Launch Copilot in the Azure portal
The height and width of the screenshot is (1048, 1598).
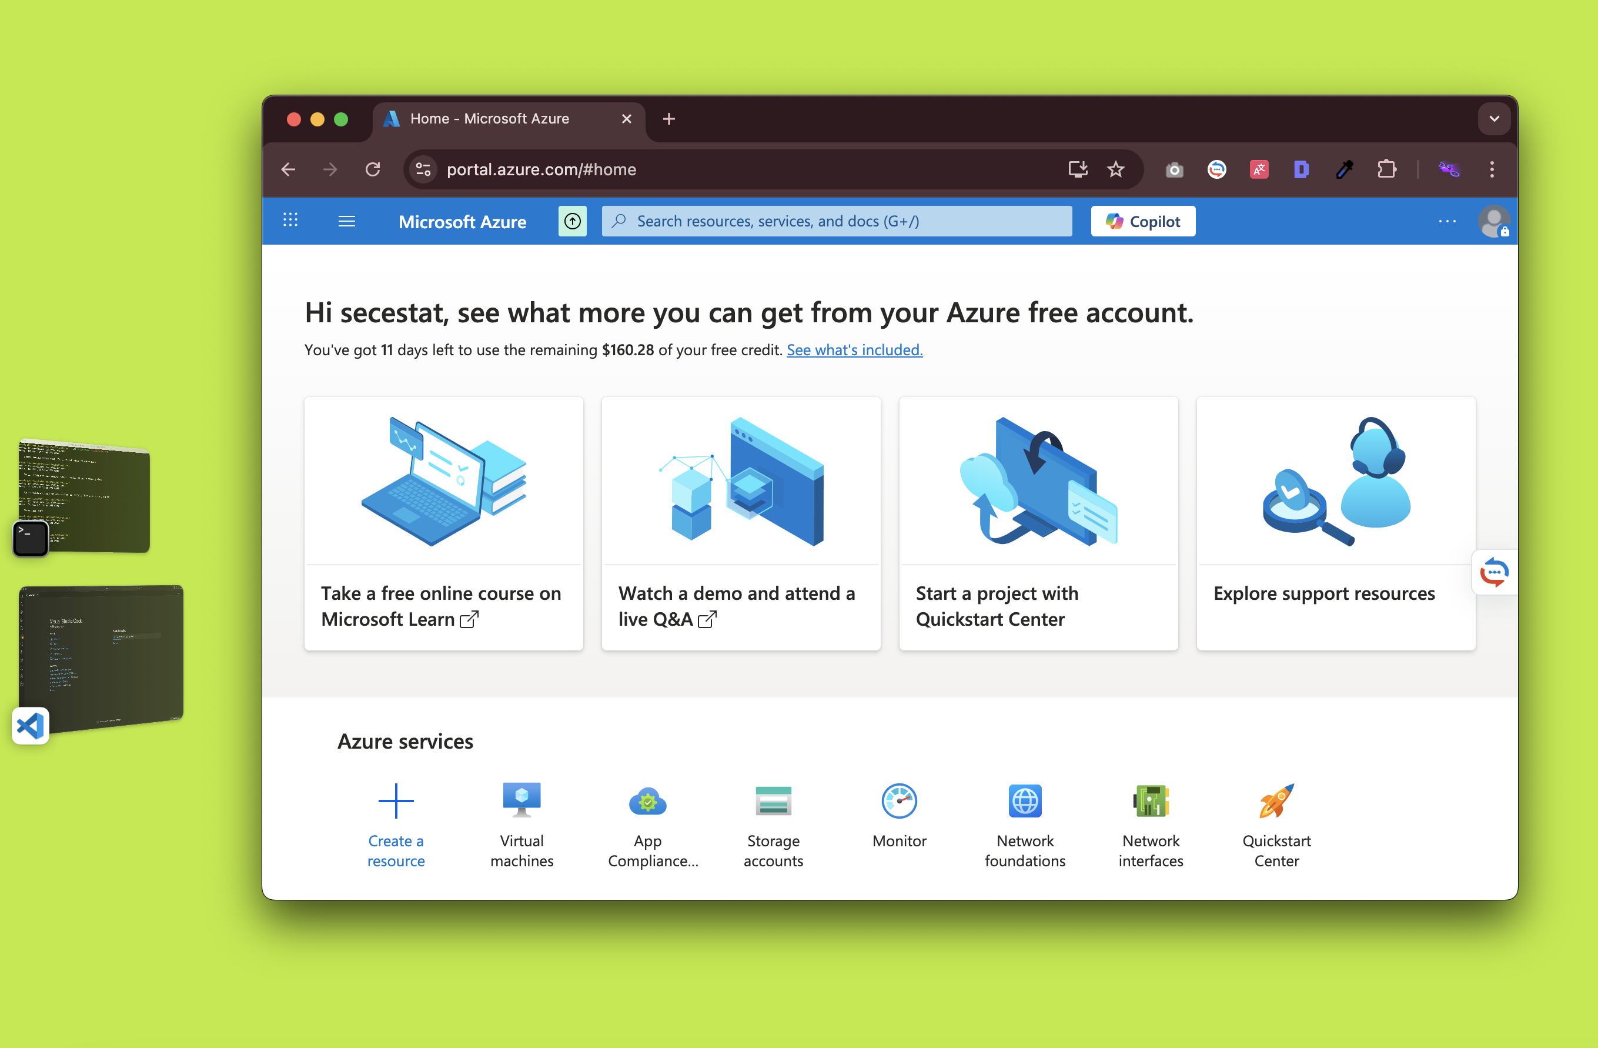(1142, 221)
